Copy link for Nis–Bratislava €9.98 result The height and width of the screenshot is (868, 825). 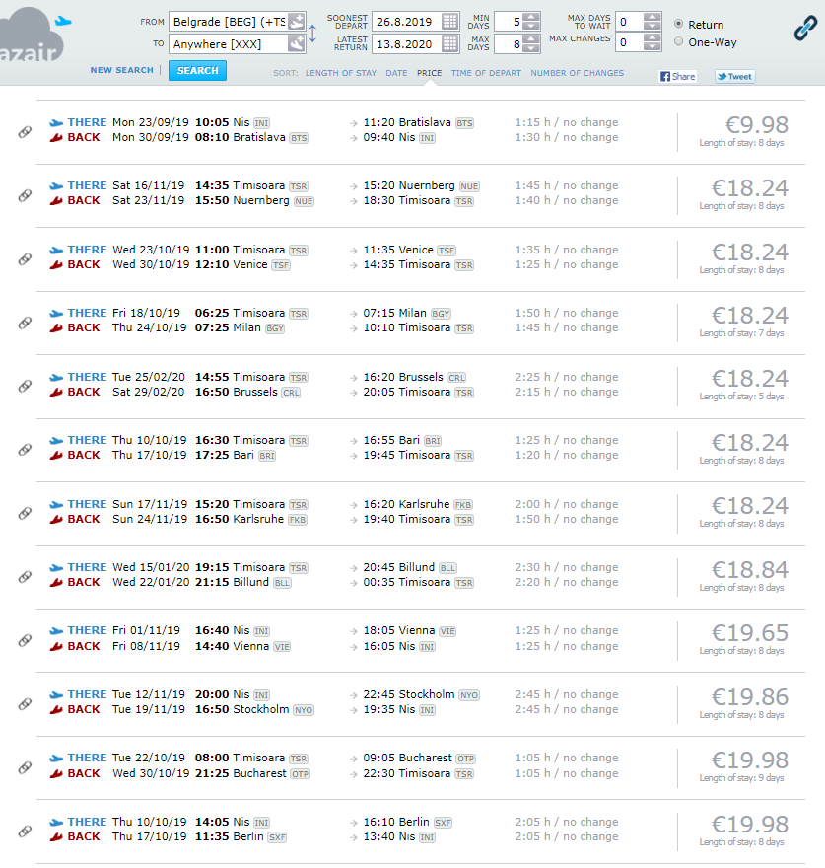25,132
